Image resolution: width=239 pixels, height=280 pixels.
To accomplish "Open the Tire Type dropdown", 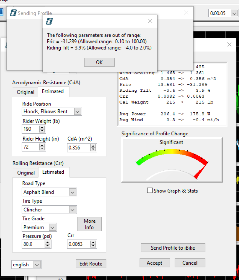I will [x=73, y=209].
